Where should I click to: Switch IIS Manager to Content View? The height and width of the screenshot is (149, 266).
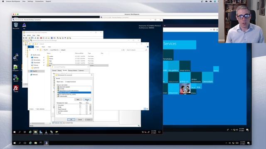68,123
